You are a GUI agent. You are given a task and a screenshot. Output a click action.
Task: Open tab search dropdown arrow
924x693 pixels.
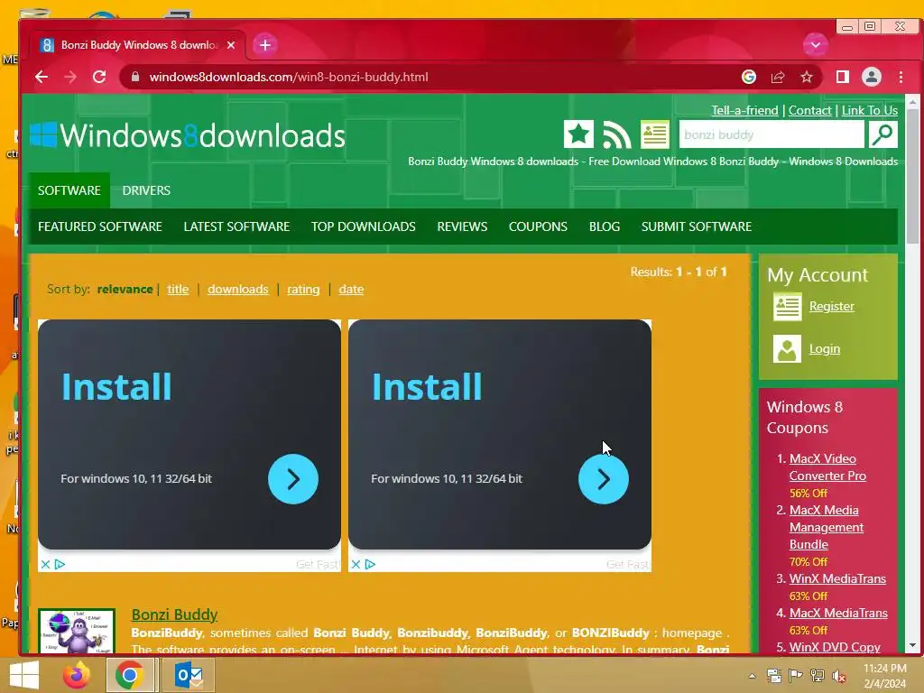816,45
